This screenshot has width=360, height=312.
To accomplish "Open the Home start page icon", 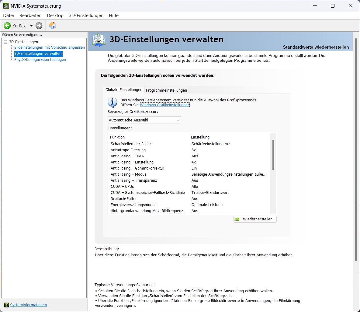I will (x=53, y=26).
